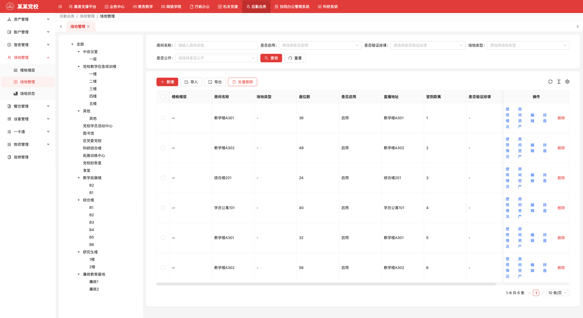Check the 综合楼201 row checkbox
The width and height of the screenshot is (583, 318).
click(163, 178)
